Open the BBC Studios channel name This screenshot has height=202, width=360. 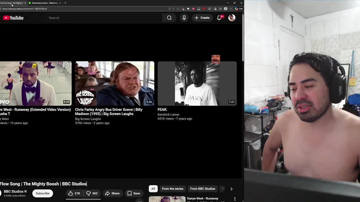[13, 191]
